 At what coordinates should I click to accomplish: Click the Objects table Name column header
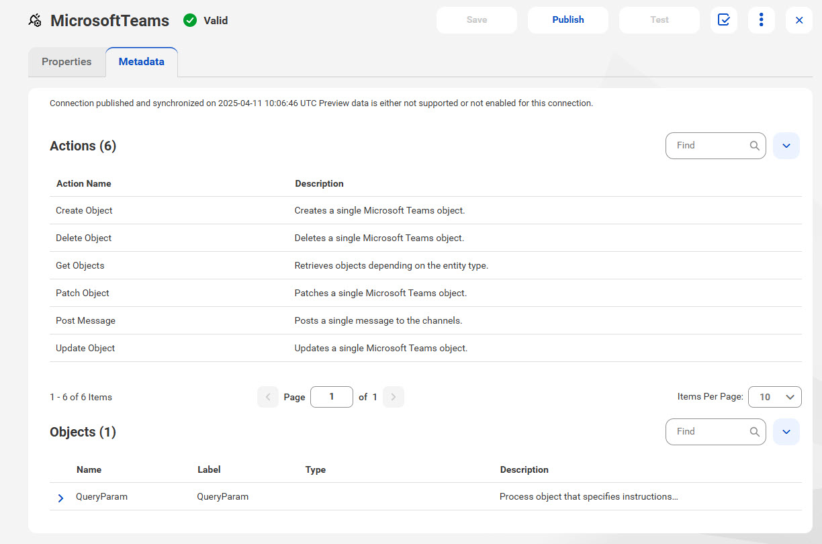pos(89,469)
